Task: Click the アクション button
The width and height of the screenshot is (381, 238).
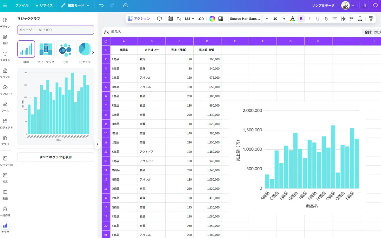Action: tap(139, 19)
